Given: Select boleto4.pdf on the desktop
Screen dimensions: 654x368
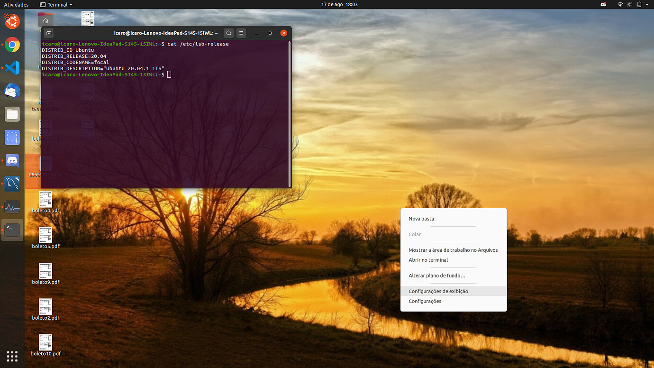Looking at the screenshot, I should pyautogui.click(x=45, y=202).
